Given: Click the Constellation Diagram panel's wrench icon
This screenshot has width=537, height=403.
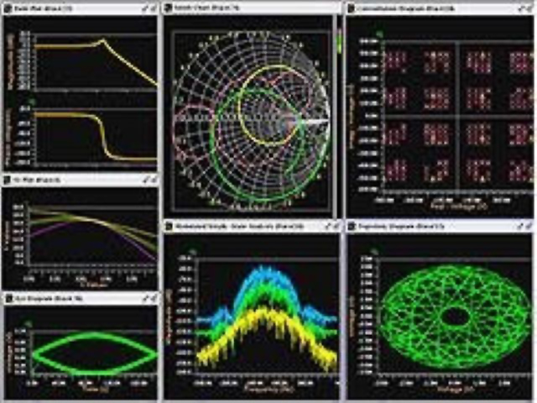Looking at the screenshot, I should [x=519, y=7].
